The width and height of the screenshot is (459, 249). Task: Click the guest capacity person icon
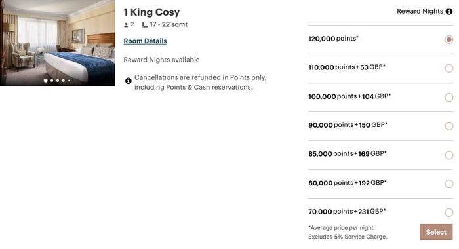pos(126,25)
